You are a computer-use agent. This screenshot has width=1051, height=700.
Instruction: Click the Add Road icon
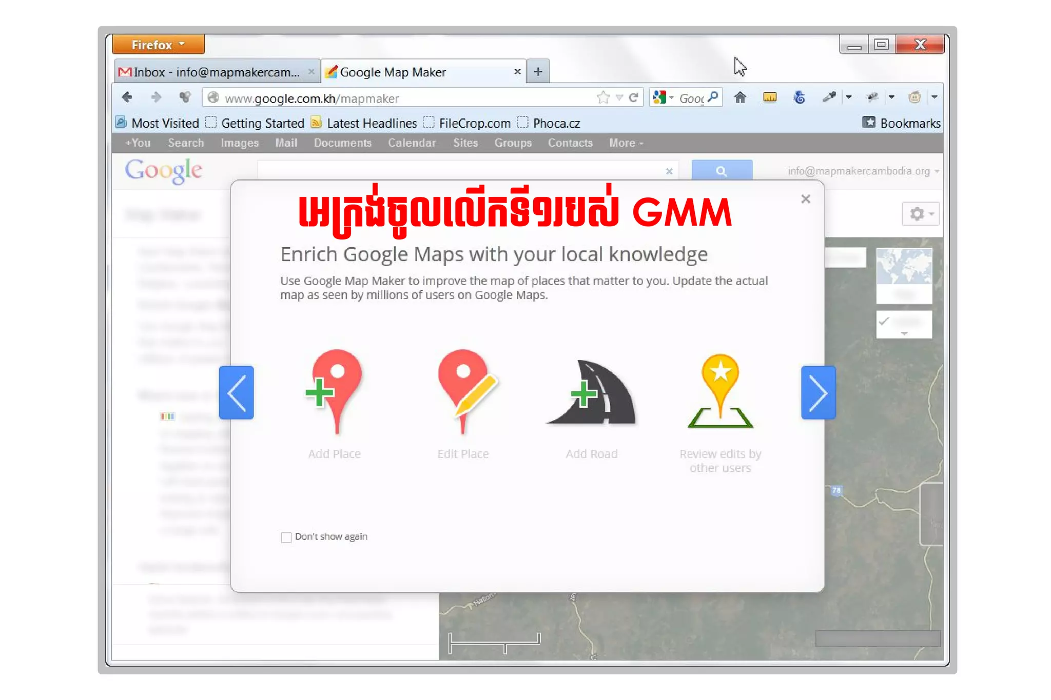point(591,392)
